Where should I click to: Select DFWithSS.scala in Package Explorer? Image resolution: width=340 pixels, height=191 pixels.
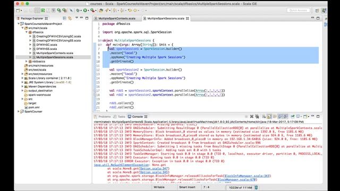point(46,49)
